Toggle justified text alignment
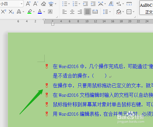 tap(88, 12)
